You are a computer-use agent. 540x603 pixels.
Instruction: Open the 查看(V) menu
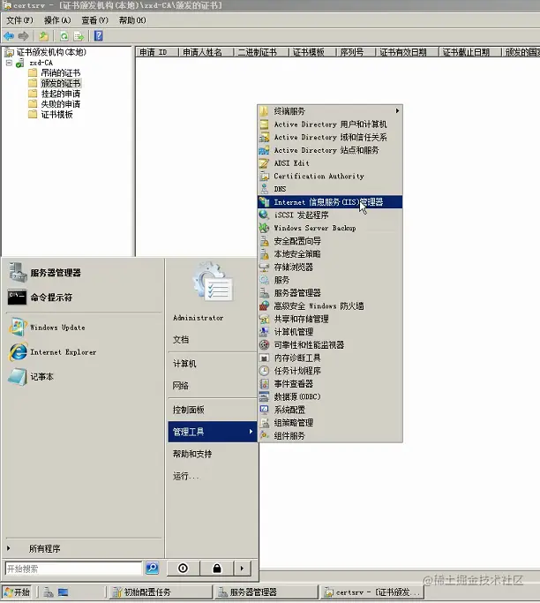click(x=94, y=20)
